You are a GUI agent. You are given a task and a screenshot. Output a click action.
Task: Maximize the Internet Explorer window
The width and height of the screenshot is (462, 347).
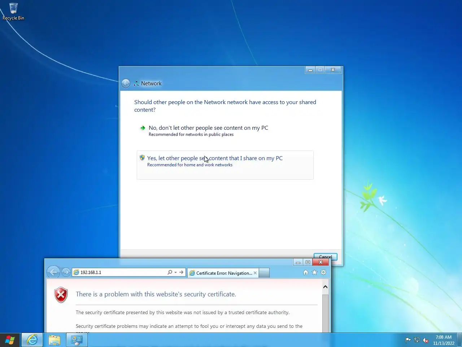coord(308,262)
